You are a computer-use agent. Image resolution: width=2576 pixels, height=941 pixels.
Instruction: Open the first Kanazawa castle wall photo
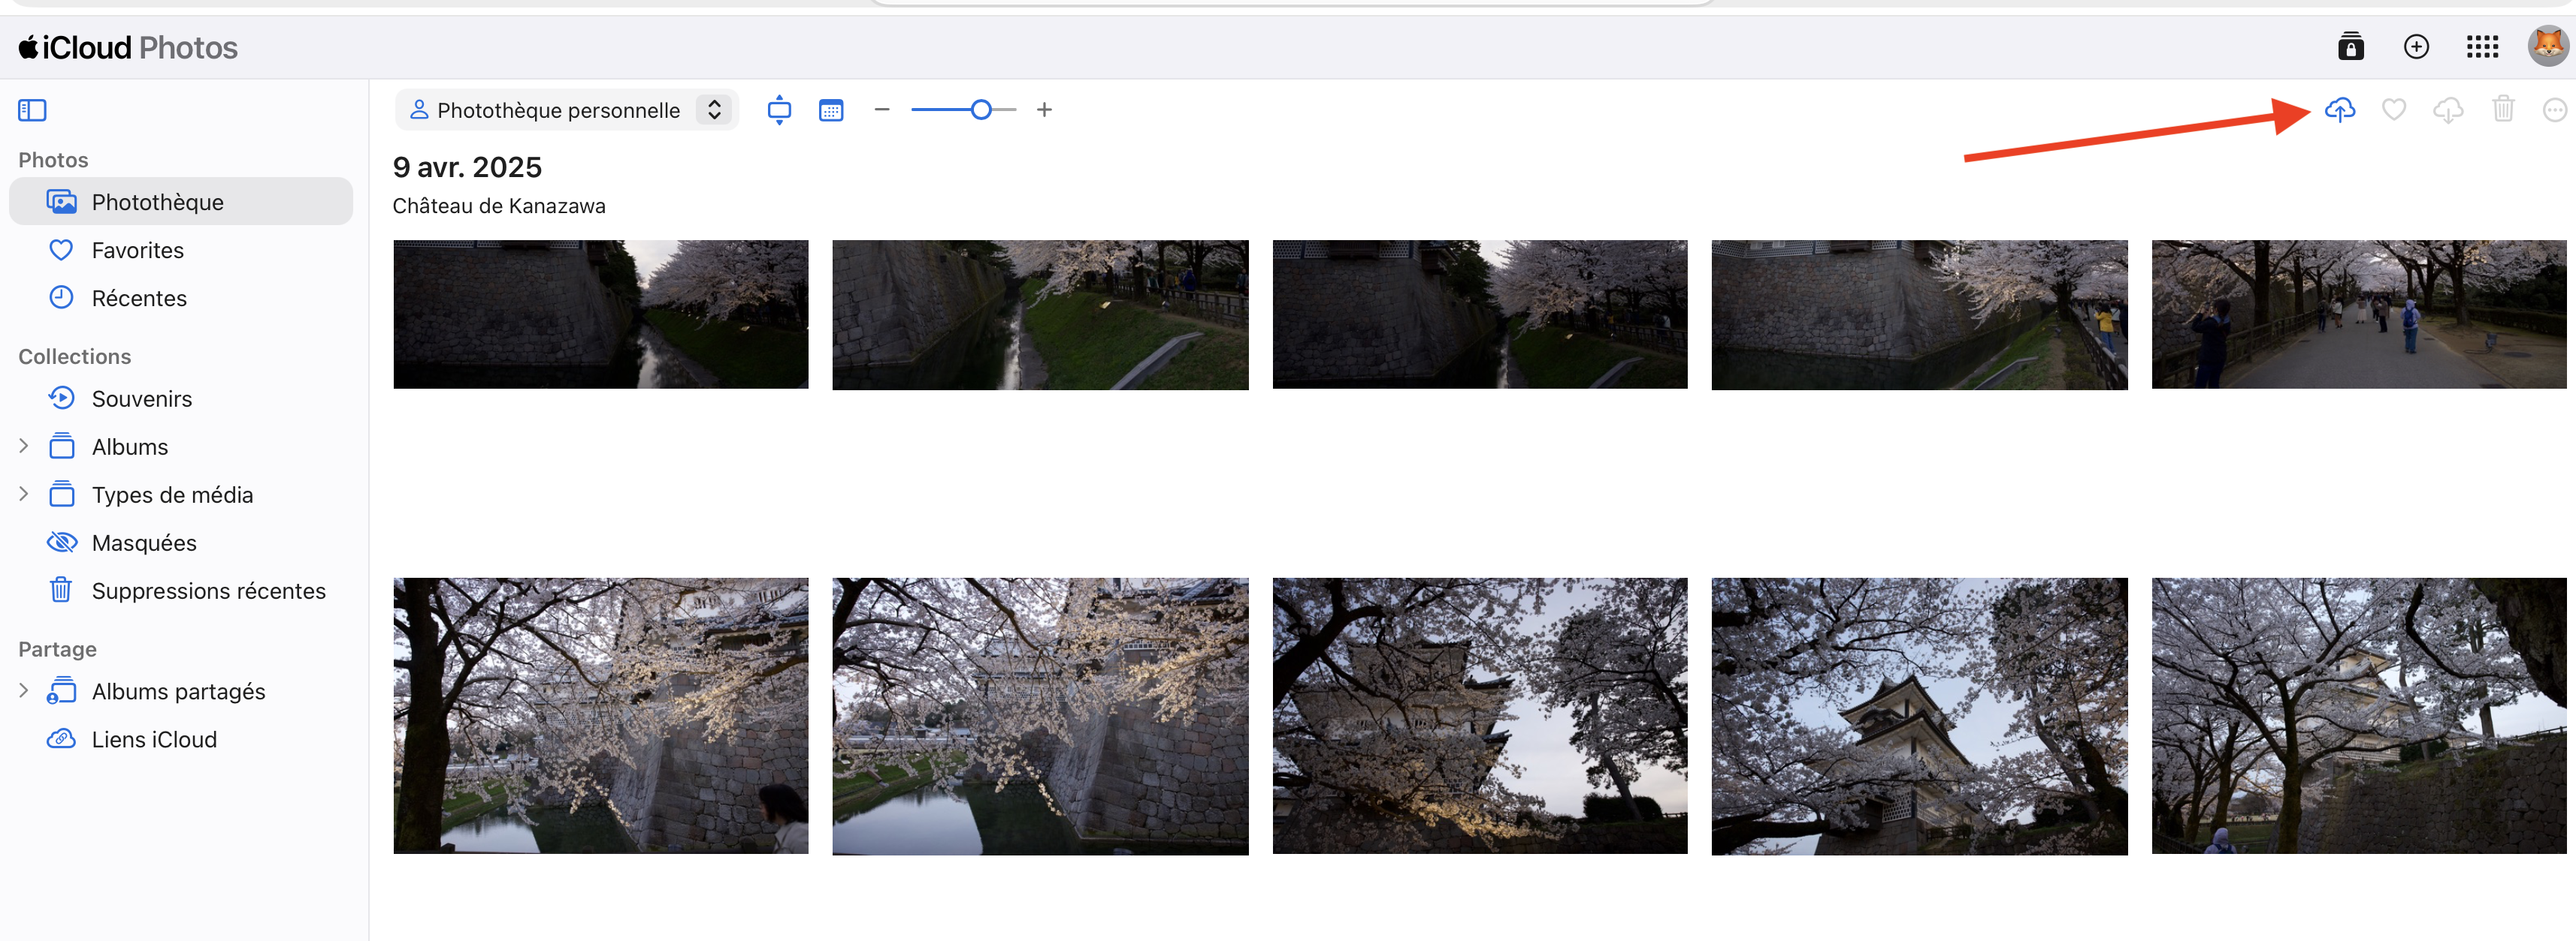click(600, 314)
